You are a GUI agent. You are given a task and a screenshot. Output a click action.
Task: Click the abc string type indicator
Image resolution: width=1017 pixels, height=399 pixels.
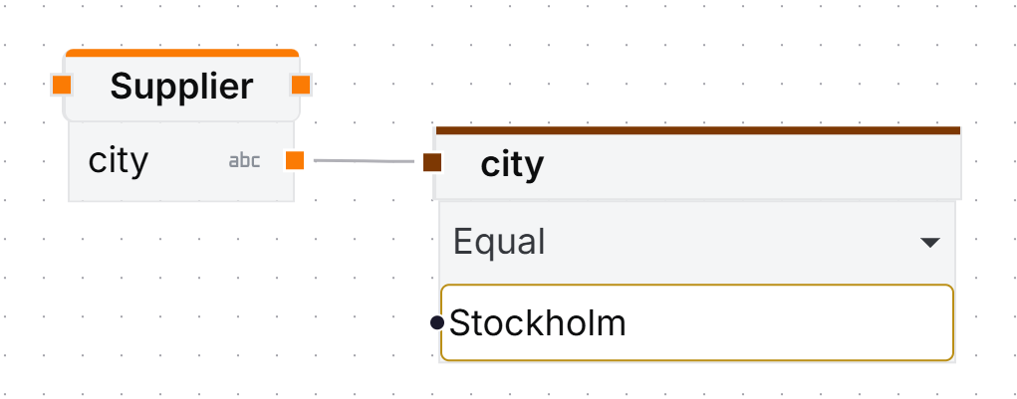coord(244,160)
